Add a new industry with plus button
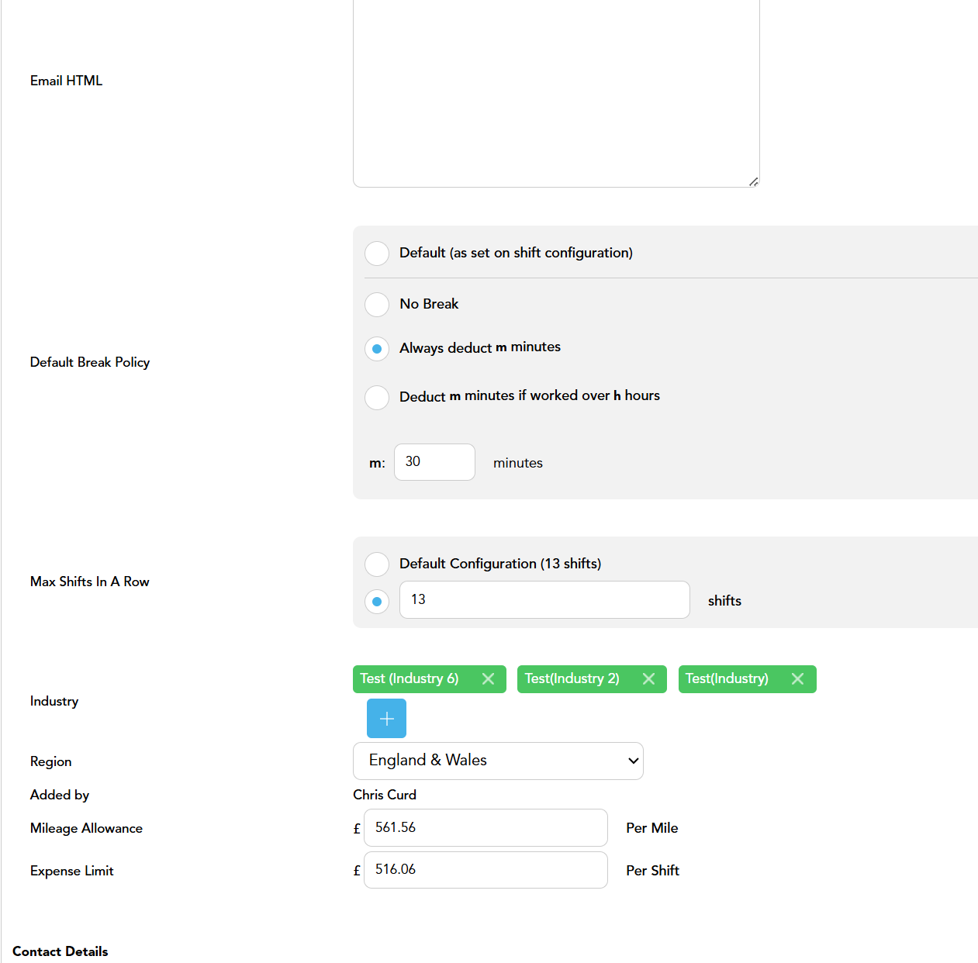 point(386,719)
